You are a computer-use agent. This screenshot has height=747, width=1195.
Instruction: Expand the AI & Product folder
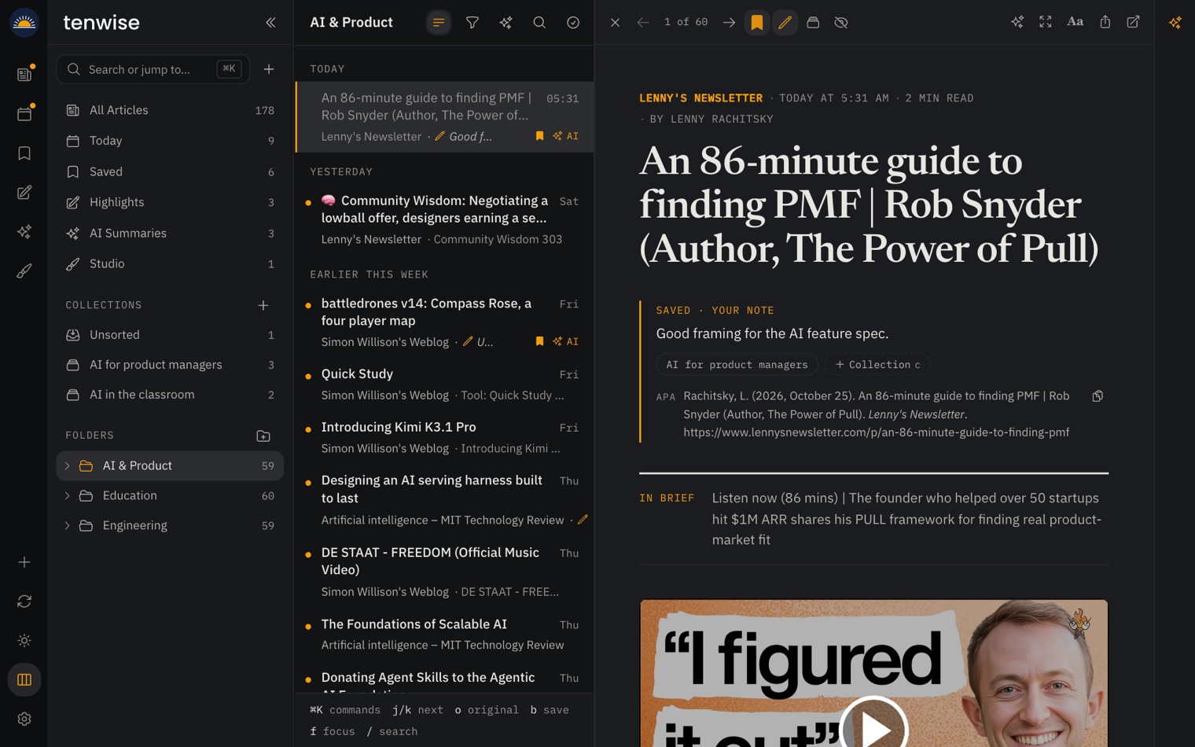click(x=68, y=466)
